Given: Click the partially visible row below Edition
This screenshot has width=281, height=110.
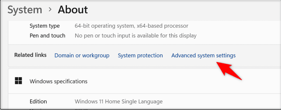Looking at the screenshot, I should coord(144,109).
